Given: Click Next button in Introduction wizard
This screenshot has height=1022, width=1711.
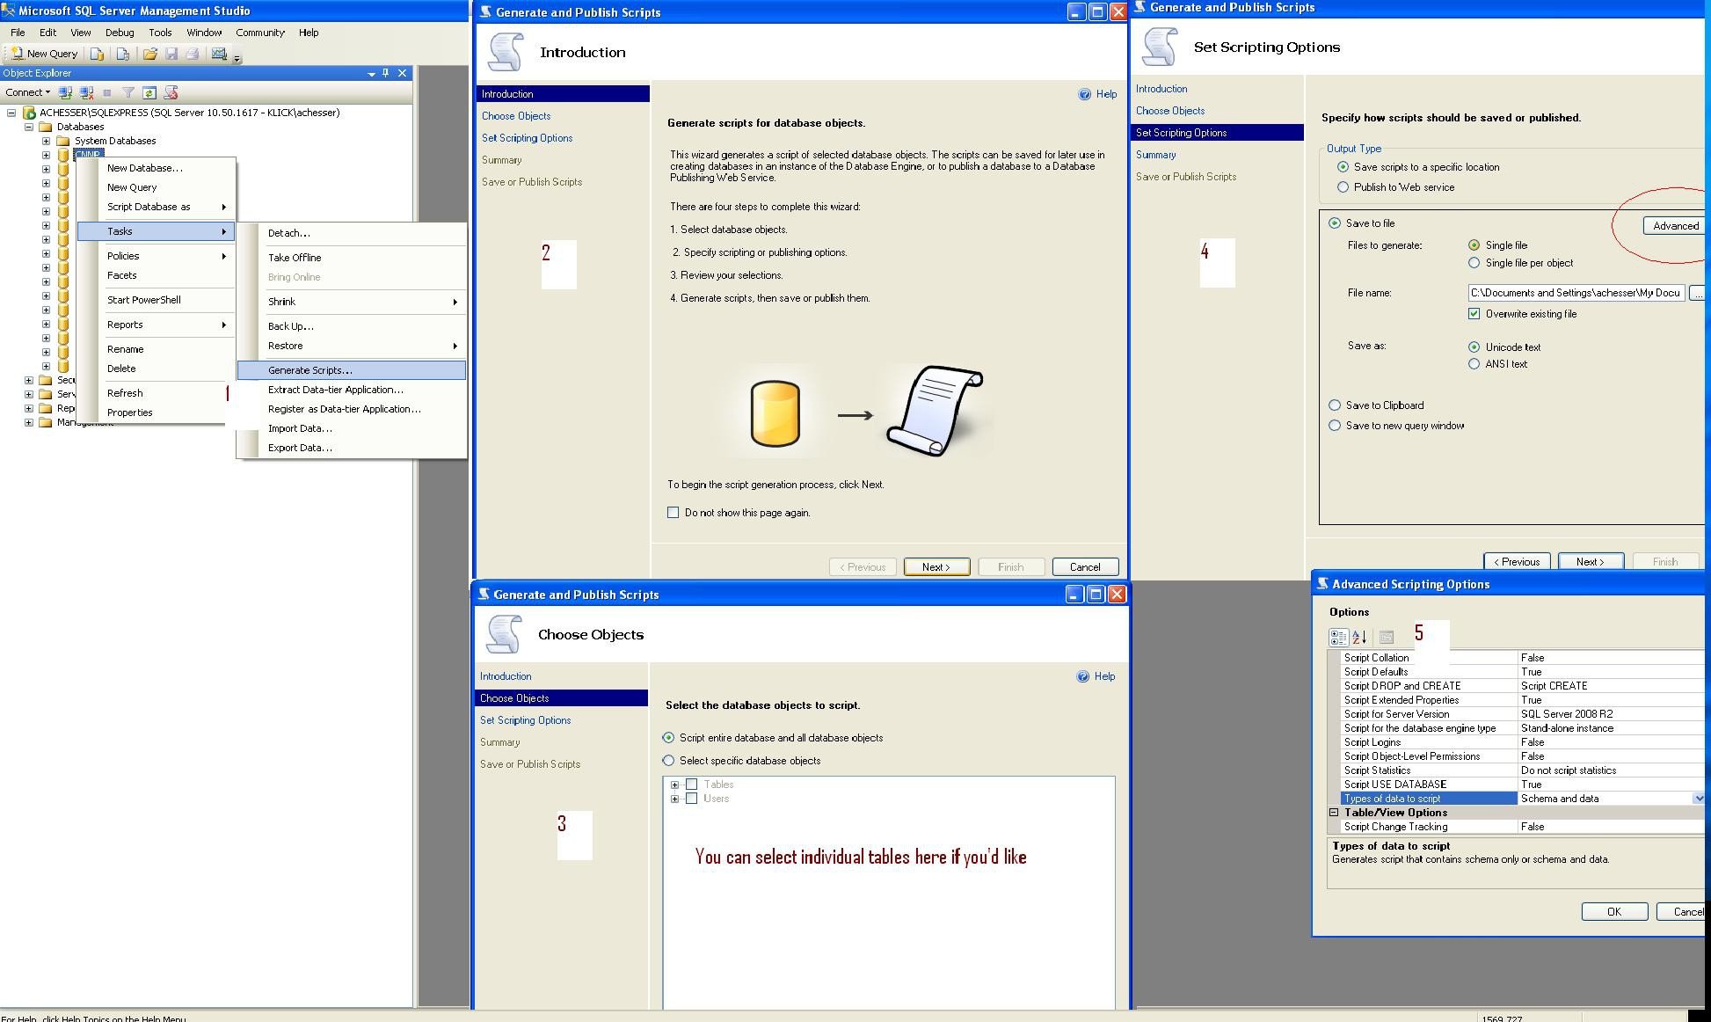Looking at the screenshot, I should pyautogui.click(x=937, y=566).
